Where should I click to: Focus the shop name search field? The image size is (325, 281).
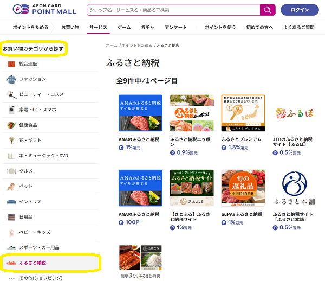(173, 10)
